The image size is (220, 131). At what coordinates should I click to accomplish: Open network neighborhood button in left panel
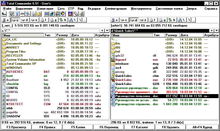tap(73, 20)
